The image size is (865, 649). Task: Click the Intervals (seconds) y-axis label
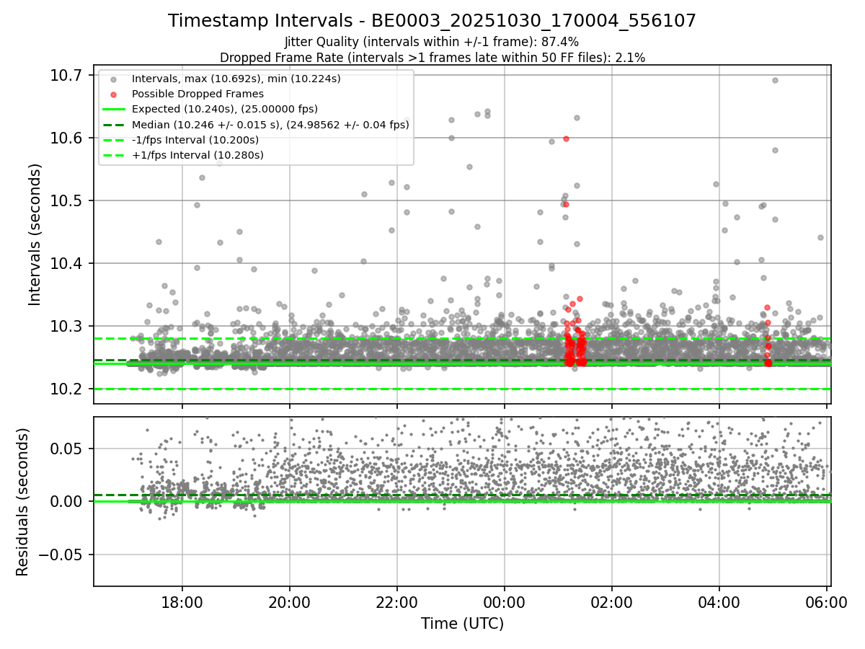click(35, 234)
